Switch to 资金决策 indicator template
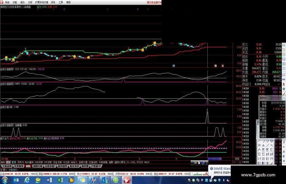 58,162
